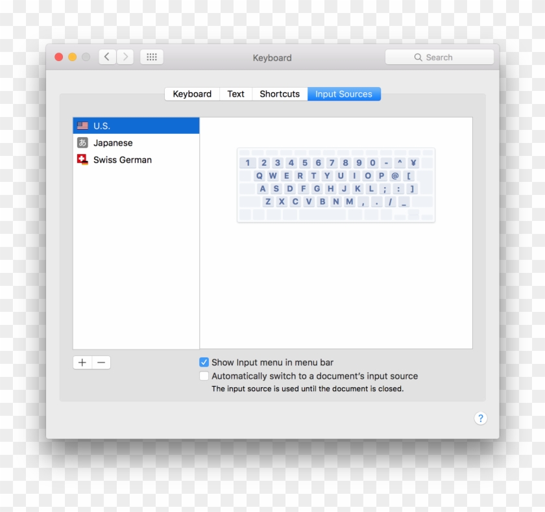Open help via the question mark icon
Image resolution: width=545 pixels, height=512 pixels.
click(x=480, y=418)
